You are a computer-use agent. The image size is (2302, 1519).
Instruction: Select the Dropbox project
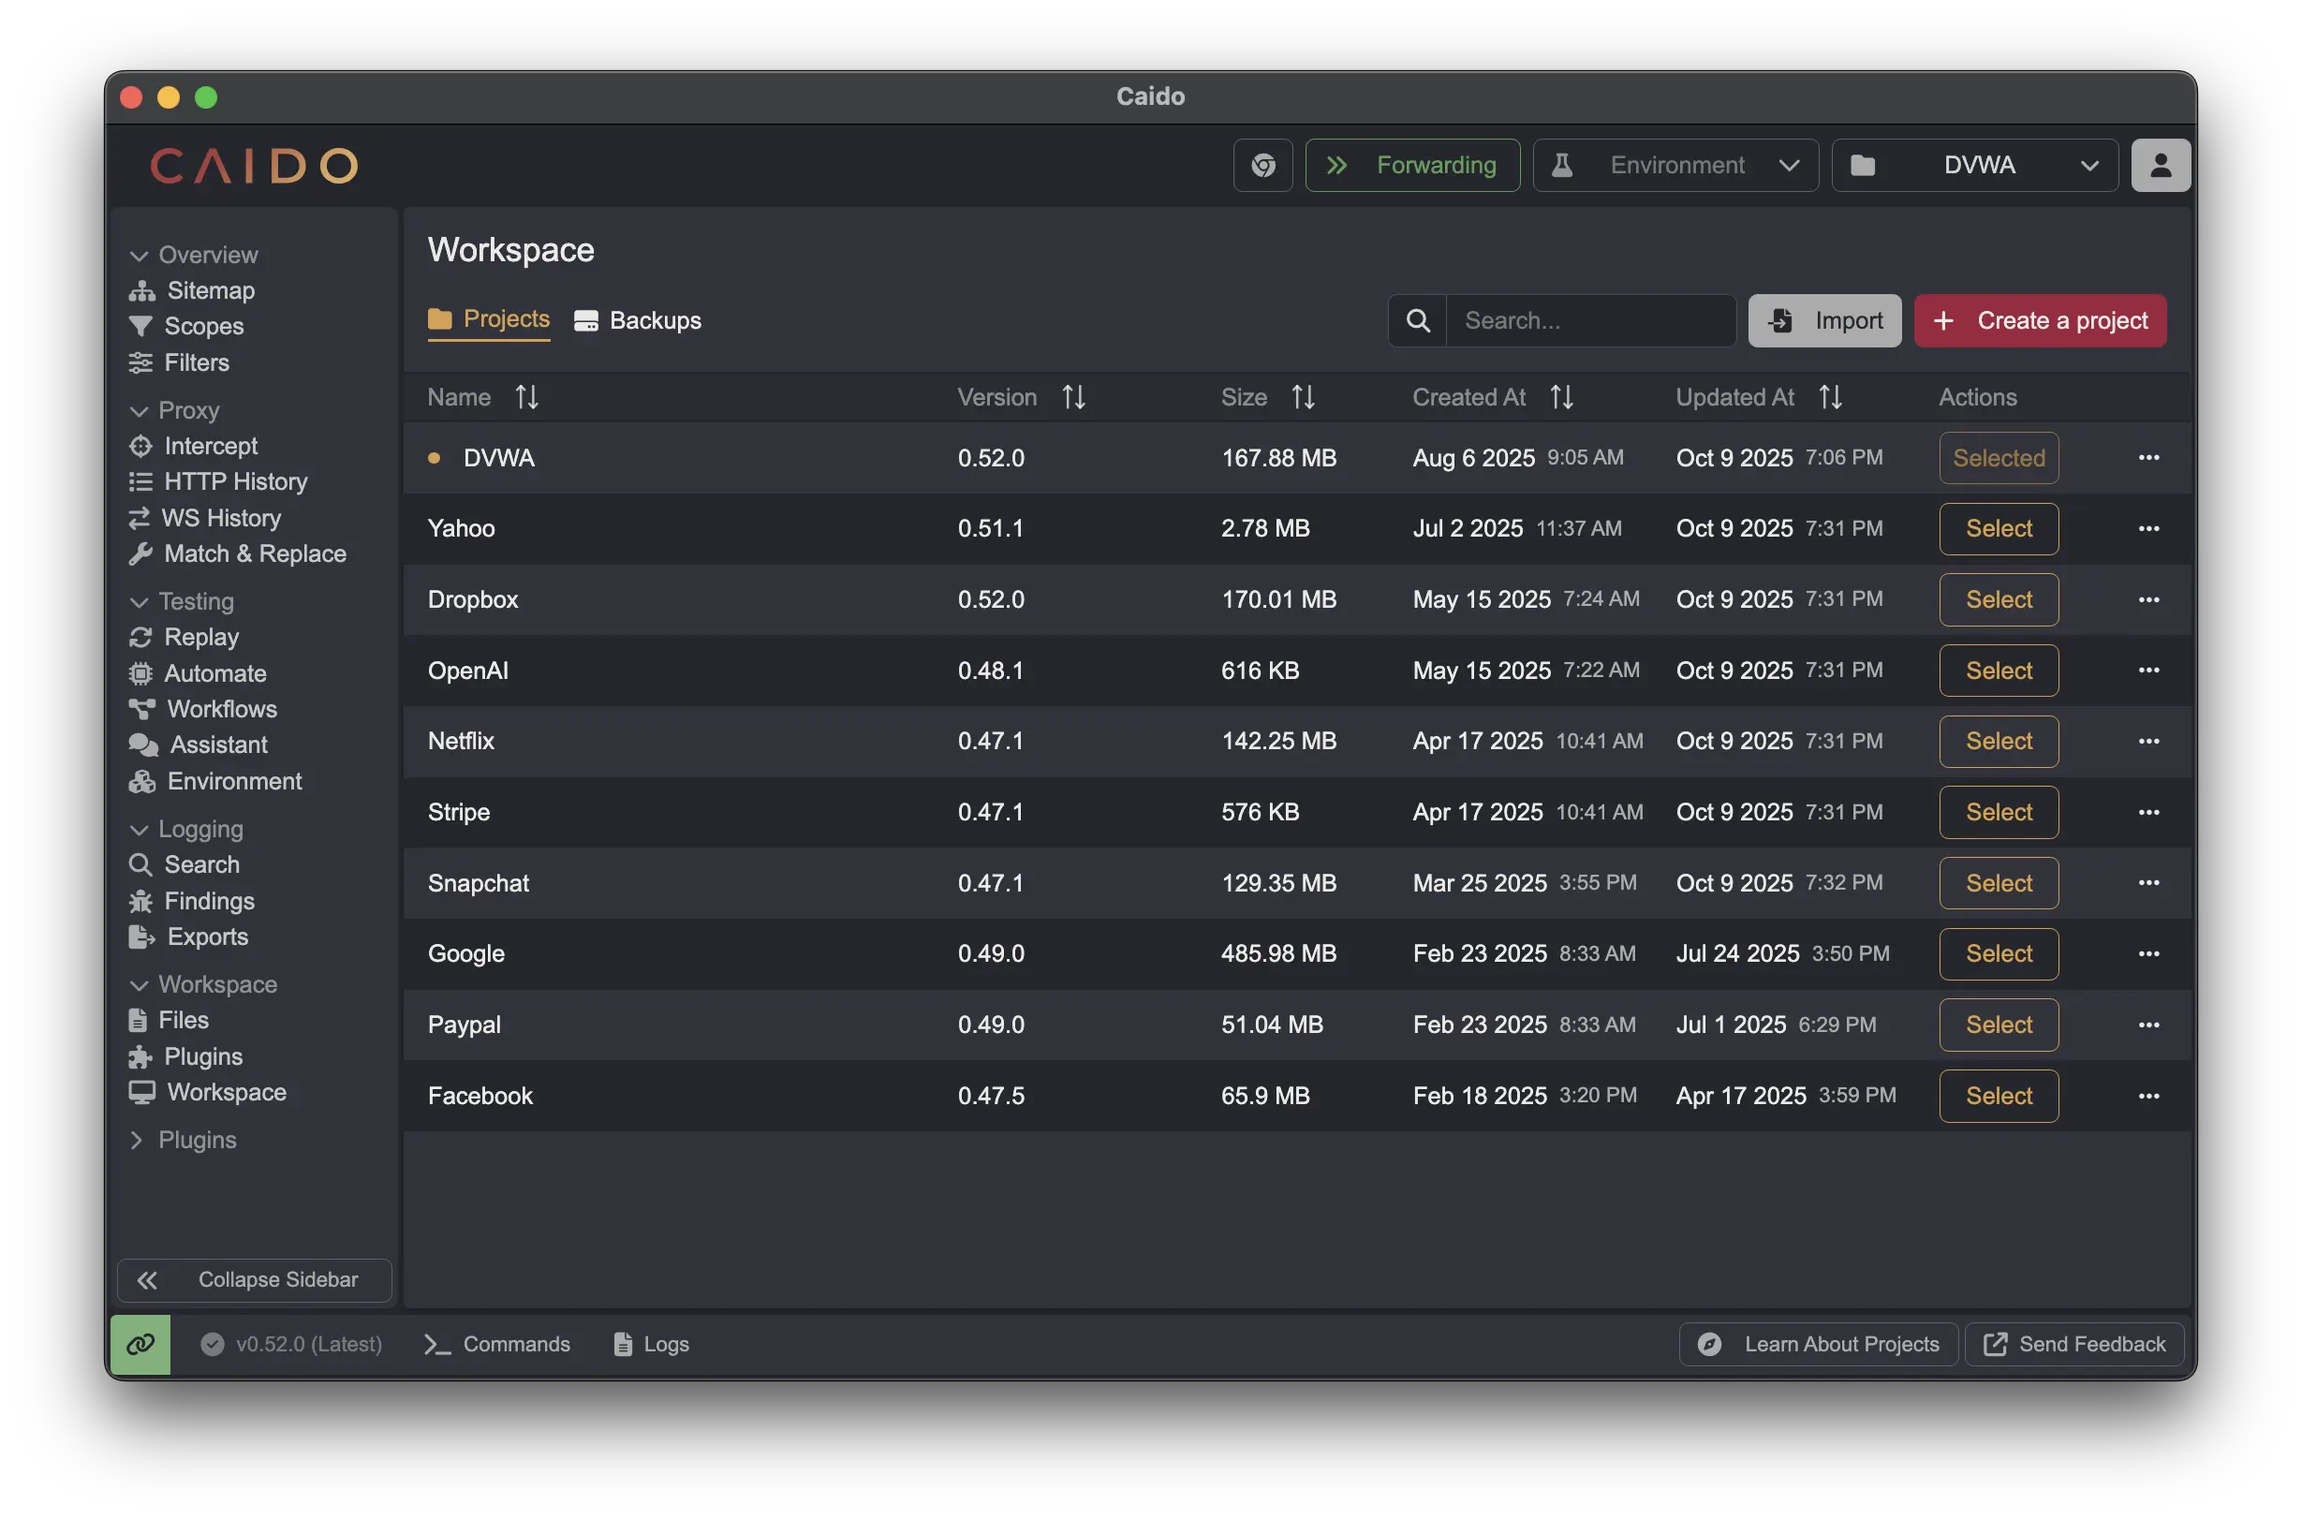[1999, 599]
